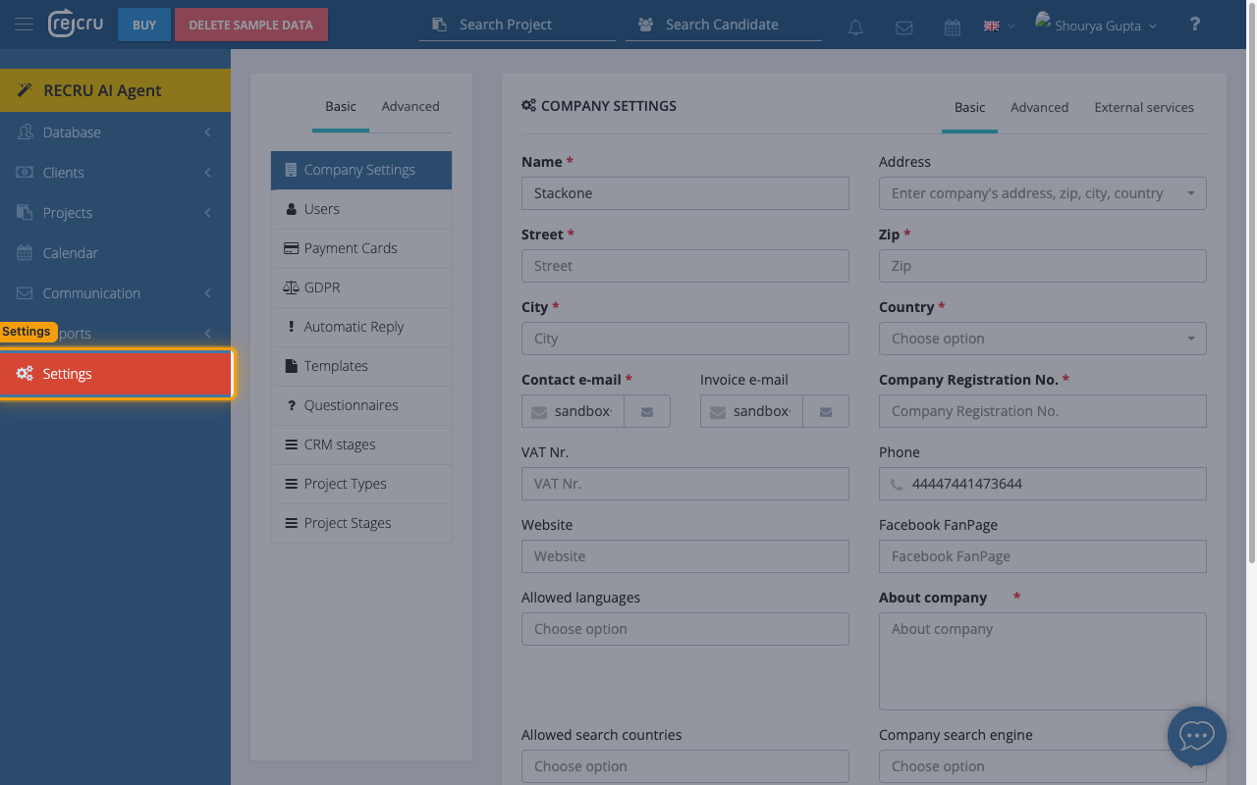1257x785 pixels.
Task: Expand the Database sidebar chevron
Action: [207, 131]
